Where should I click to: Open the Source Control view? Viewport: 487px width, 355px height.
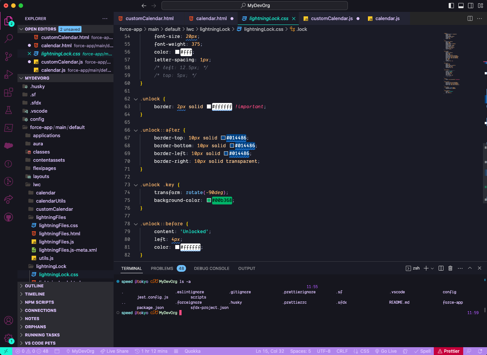pyautogui.click(x=8, y=56)
